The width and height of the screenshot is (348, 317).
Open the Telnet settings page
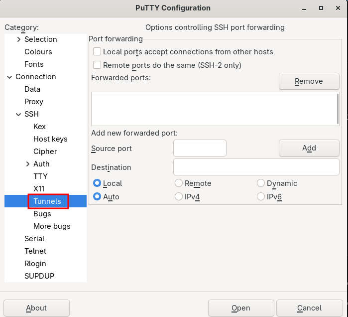[35, 251]
